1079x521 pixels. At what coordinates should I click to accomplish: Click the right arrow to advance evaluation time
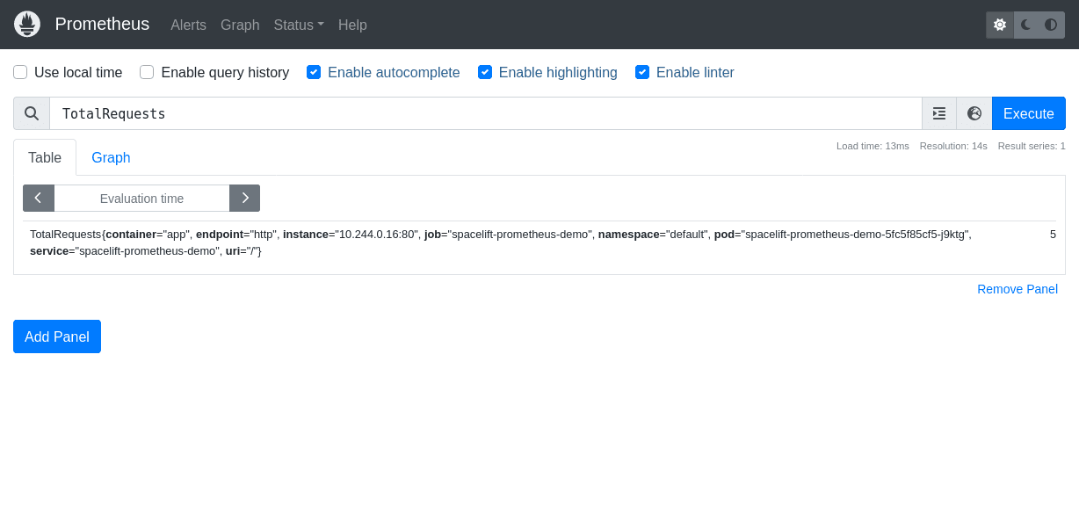tap(244, 198)
